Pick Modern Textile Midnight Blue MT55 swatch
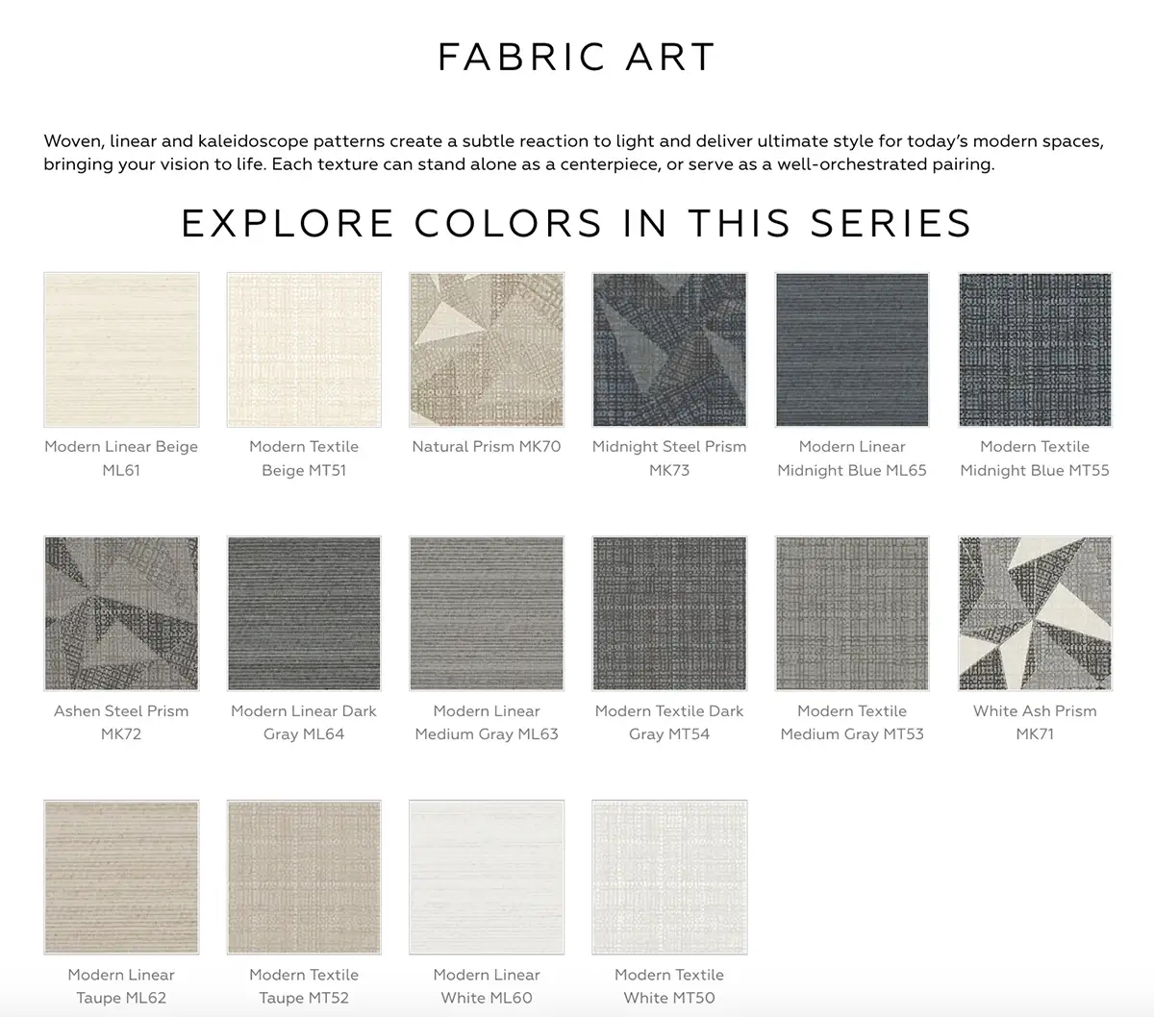1154x1017 pixels. coord(1035,350)
